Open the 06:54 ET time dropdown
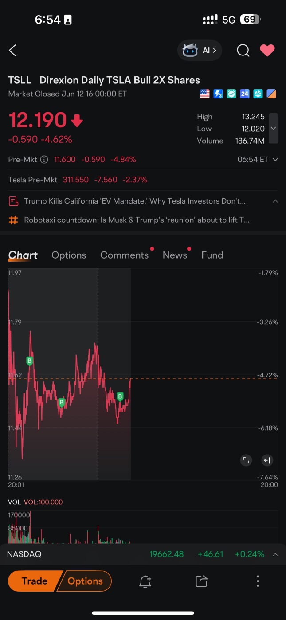Image resolution: width=286 pixels, height=620 pixels. (x=258, y=160)
